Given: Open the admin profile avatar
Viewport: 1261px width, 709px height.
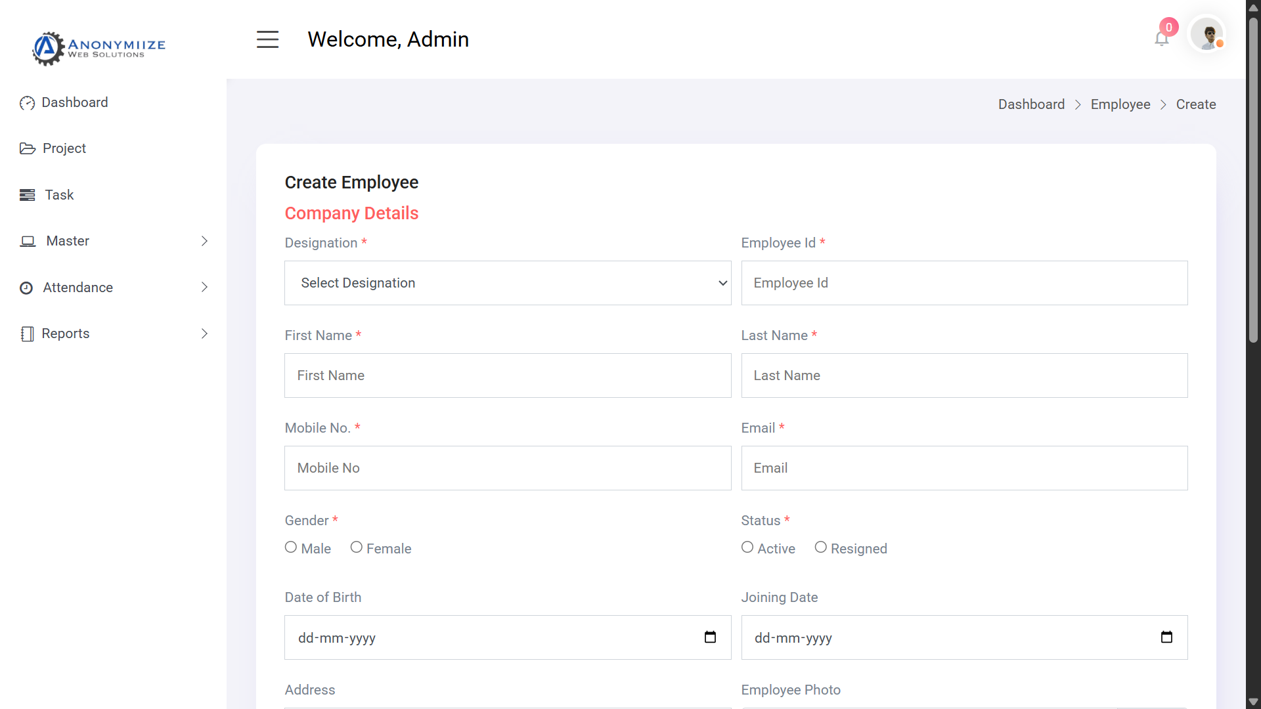Looking at the screenshot, I should pos(1207,34).
